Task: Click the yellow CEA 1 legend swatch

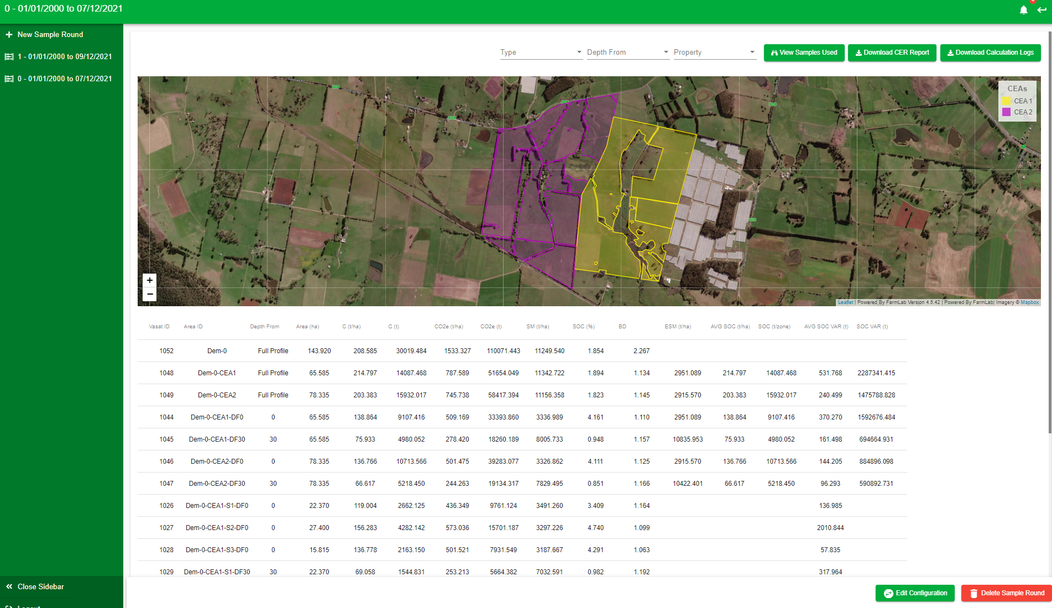Action: click(1007, 101)
